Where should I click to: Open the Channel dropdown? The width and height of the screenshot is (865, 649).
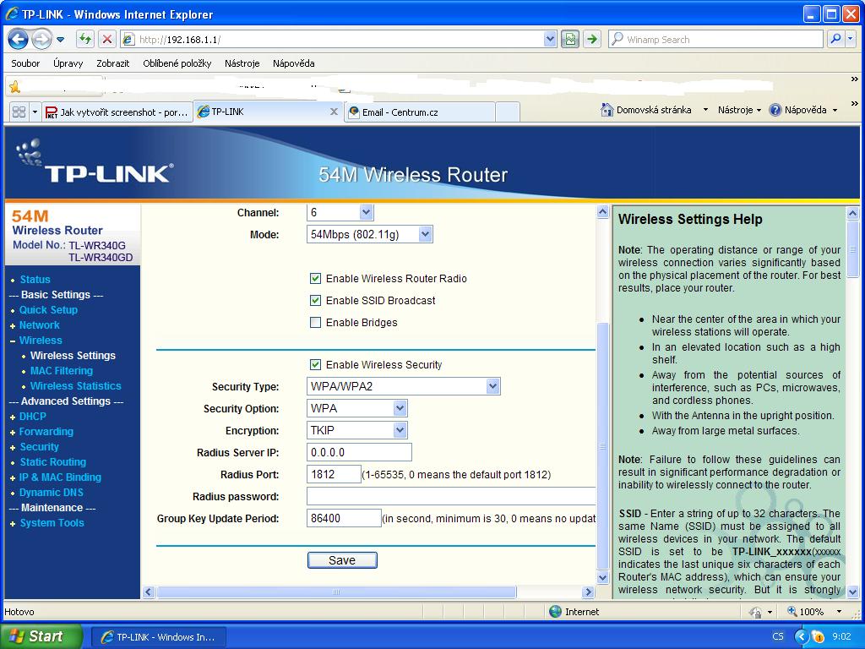340,212
